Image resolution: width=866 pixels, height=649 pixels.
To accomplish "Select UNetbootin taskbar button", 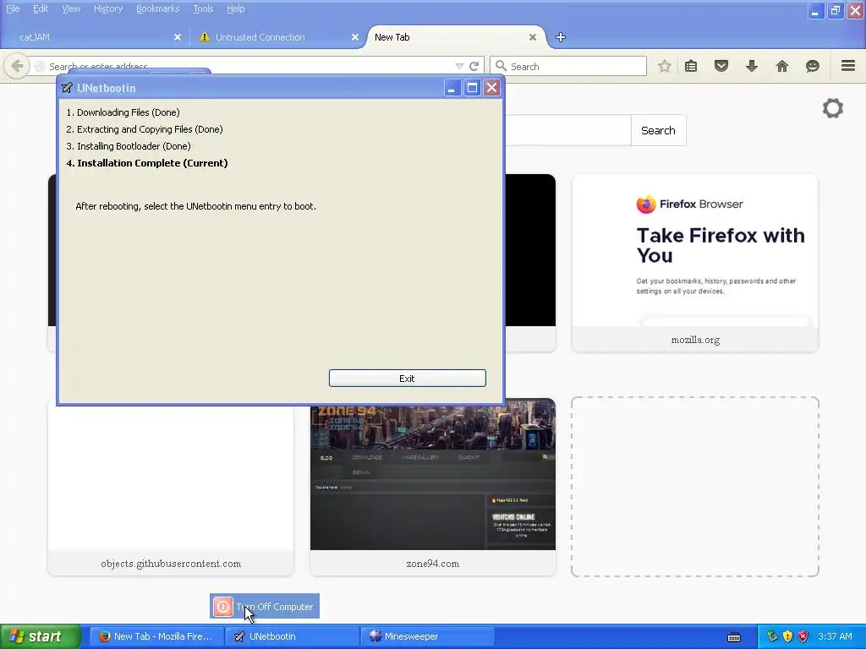I will click(293, 636).
